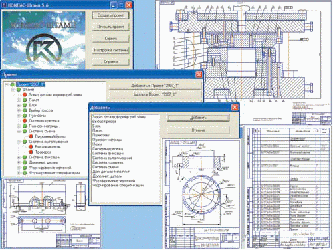The height and width of the screenshot is (250, 333).
Task: Collapse the Система выталкивания tree node
Action: click(19, 142)
